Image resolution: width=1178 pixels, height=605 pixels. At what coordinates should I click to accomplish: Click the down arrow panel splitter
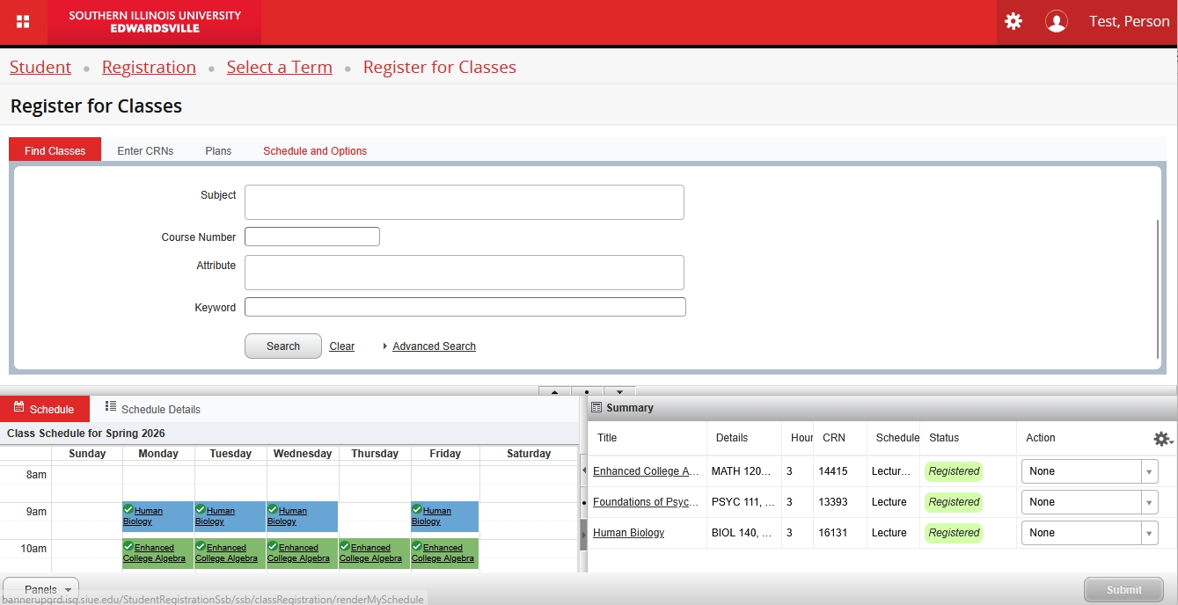(619, 392)
